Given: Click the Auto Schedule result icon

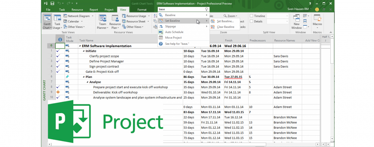Looking at the screenshot, I should (161, 32).
